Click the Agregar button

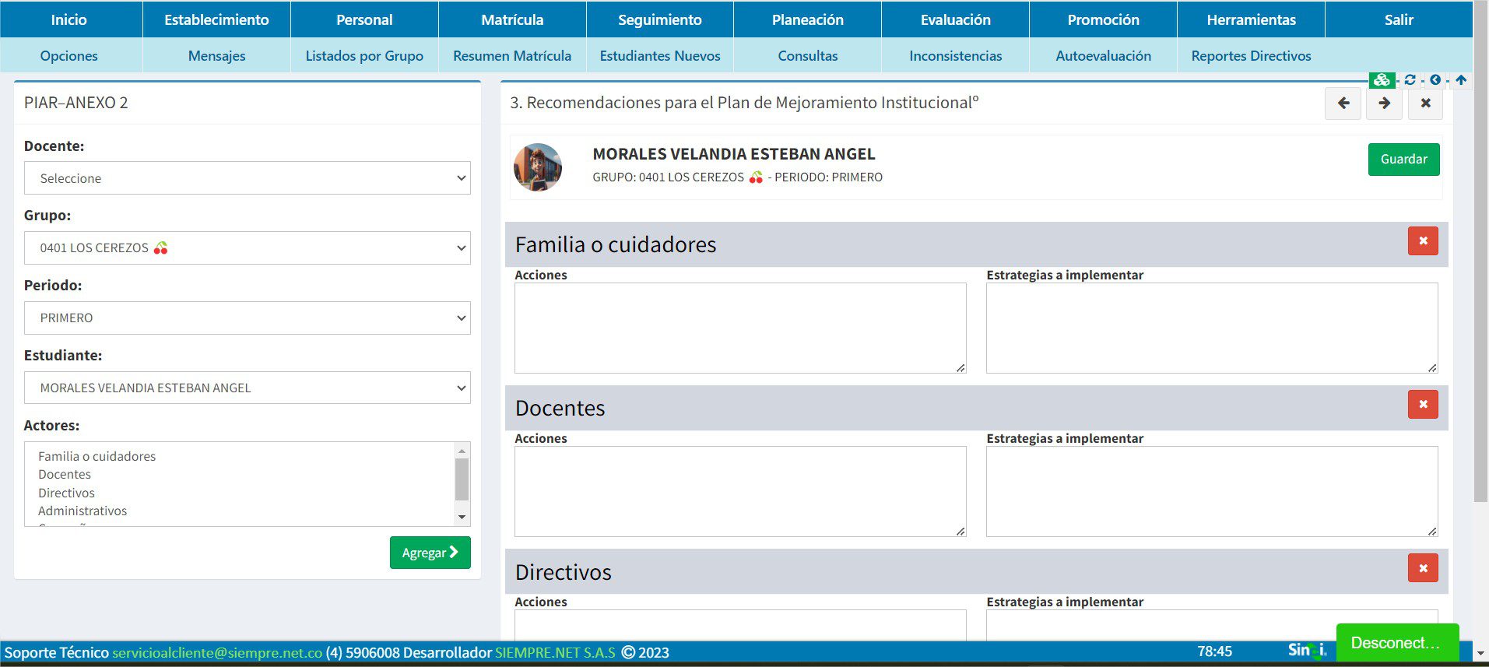click(430, 553)
